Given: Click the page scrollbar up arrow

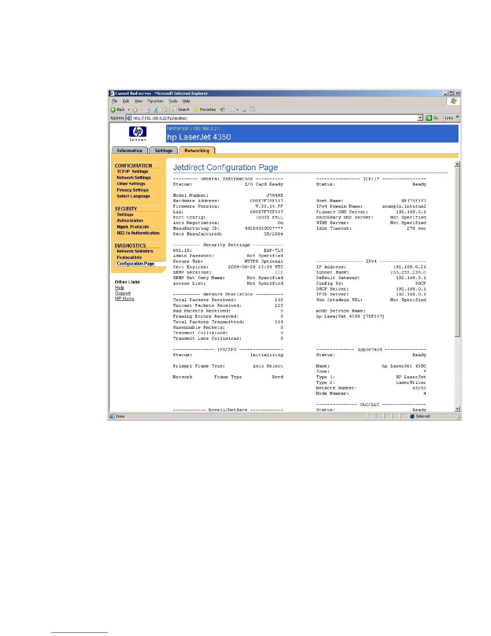Looking at the screenshot, I should coord(457,164).
